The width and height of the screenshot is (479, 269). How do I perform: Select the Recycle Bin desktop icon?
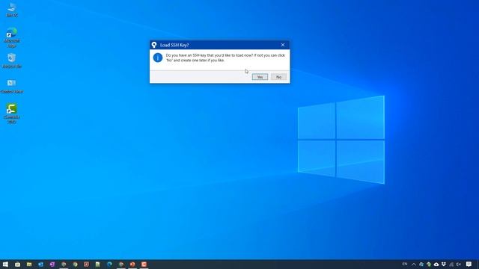(12, 61)
